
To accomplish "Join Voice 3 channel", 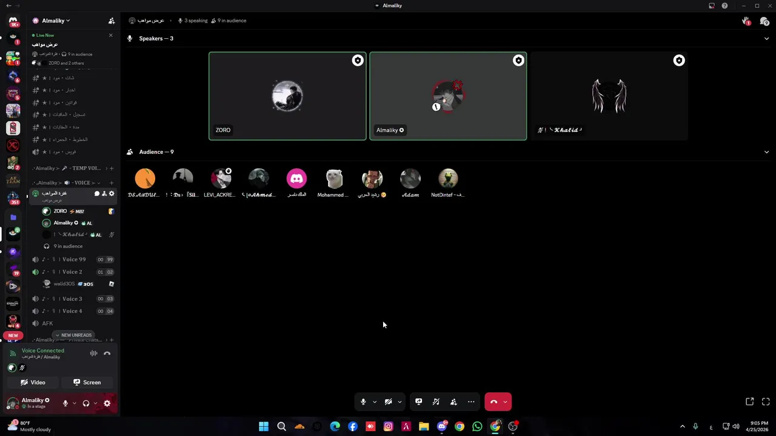I will click(73, 299).
